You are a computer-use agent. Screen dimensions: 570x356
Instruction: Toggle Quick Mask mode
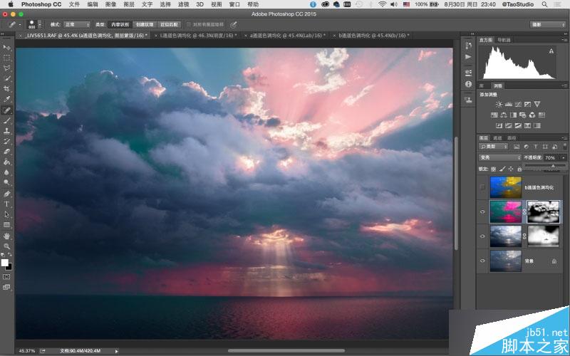(6, 277)
